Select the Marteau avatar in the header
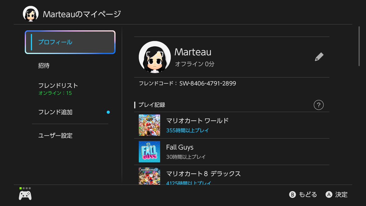This screenshot has height=206, width=366. [x=31, y=14]
